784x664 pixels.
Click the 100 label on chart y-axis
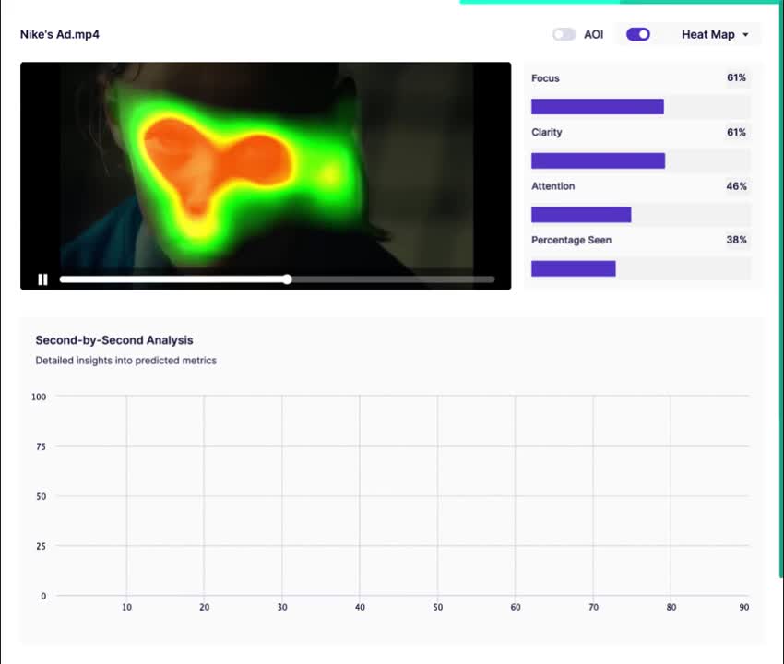[x=39, y=397]
